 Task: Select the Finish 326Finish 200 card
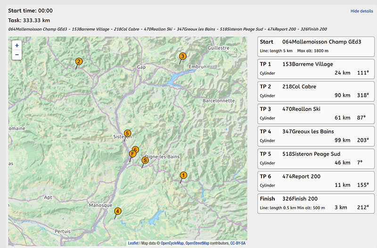316,203
